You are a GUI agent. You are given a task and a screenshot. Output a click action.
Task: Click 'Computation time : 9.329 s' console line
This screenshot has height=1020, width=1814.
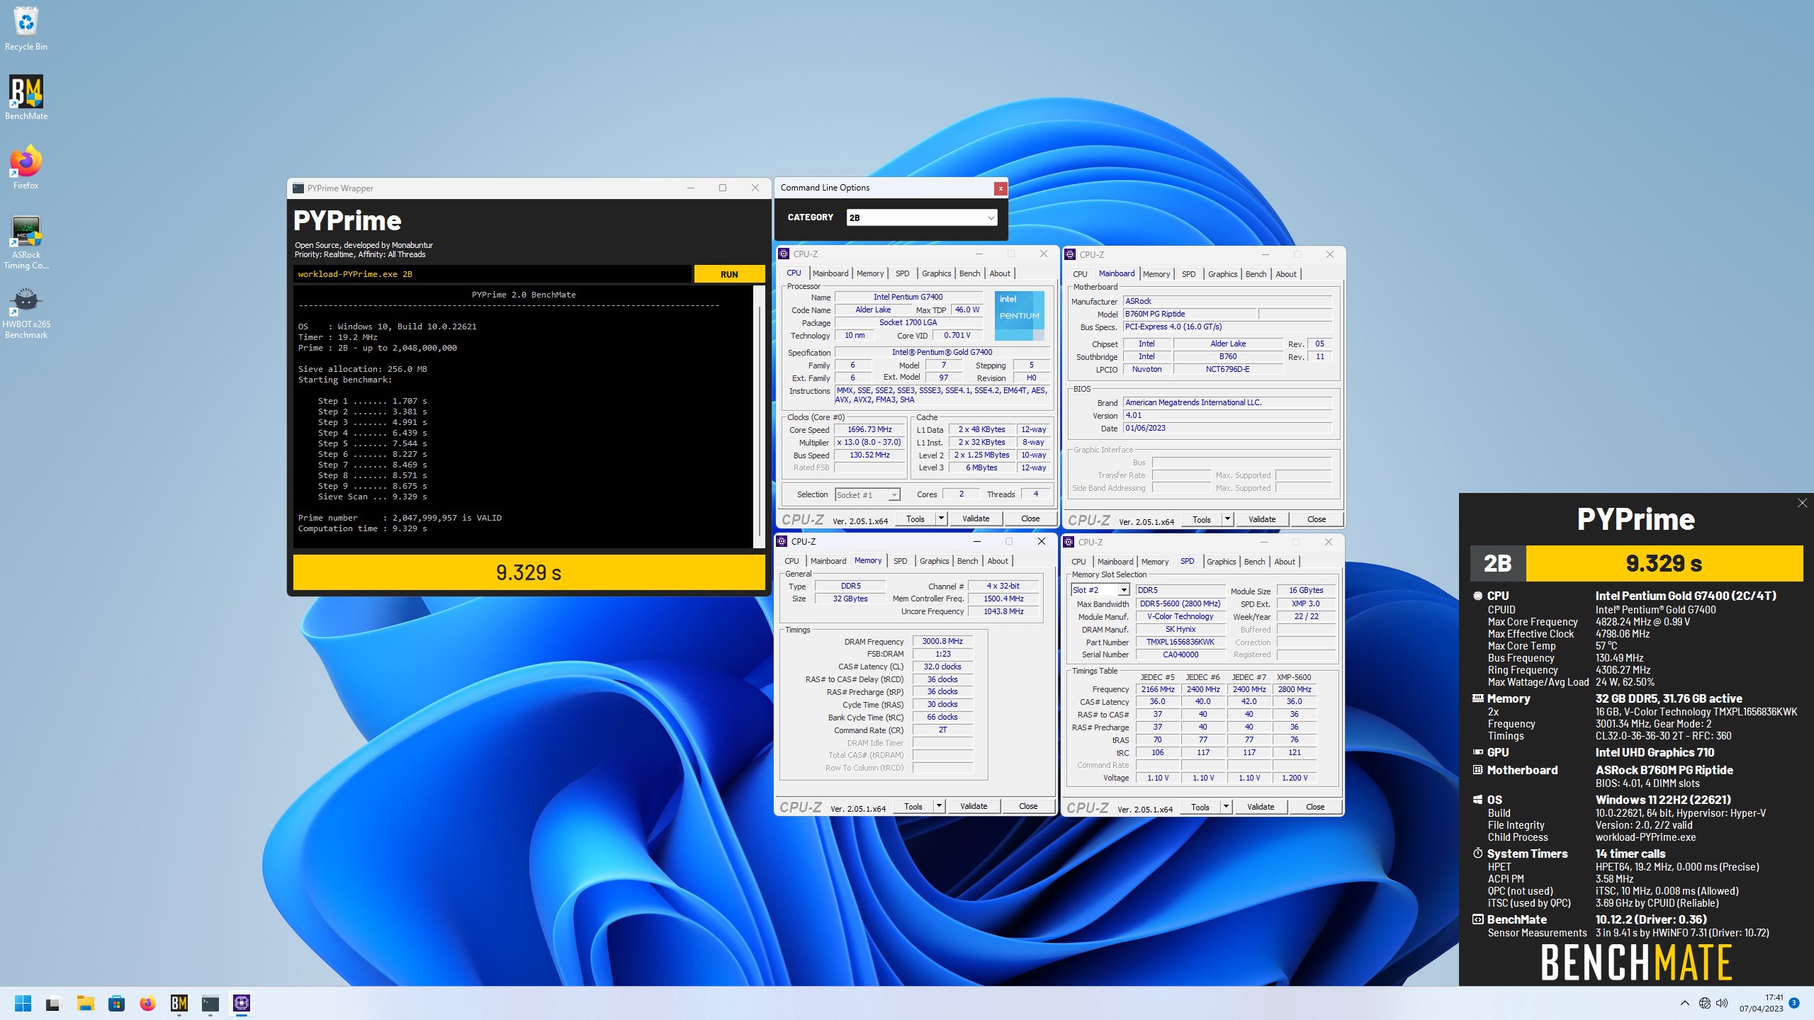[x=363, y=528]
